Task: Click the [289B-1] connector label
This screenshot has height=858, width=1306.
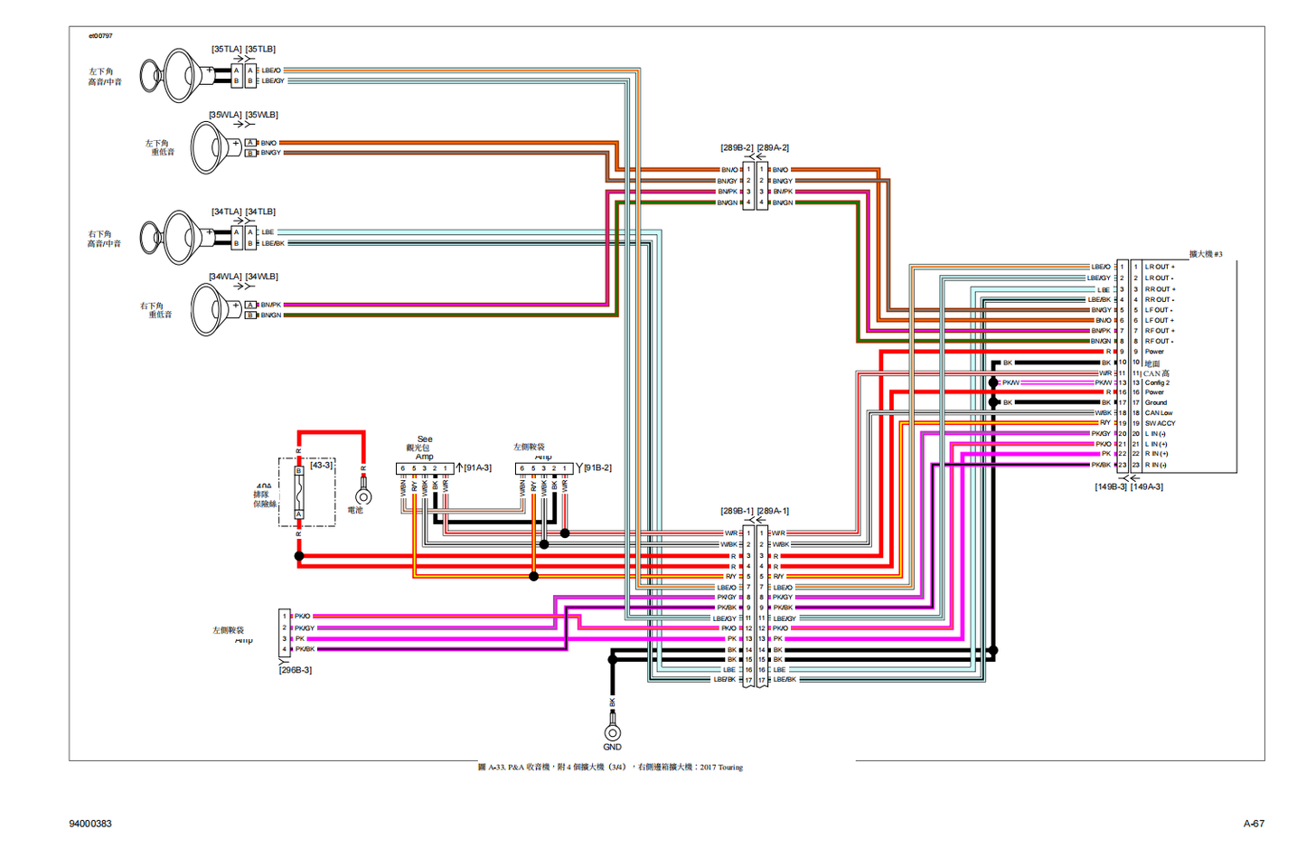Action: coord(737,511)
